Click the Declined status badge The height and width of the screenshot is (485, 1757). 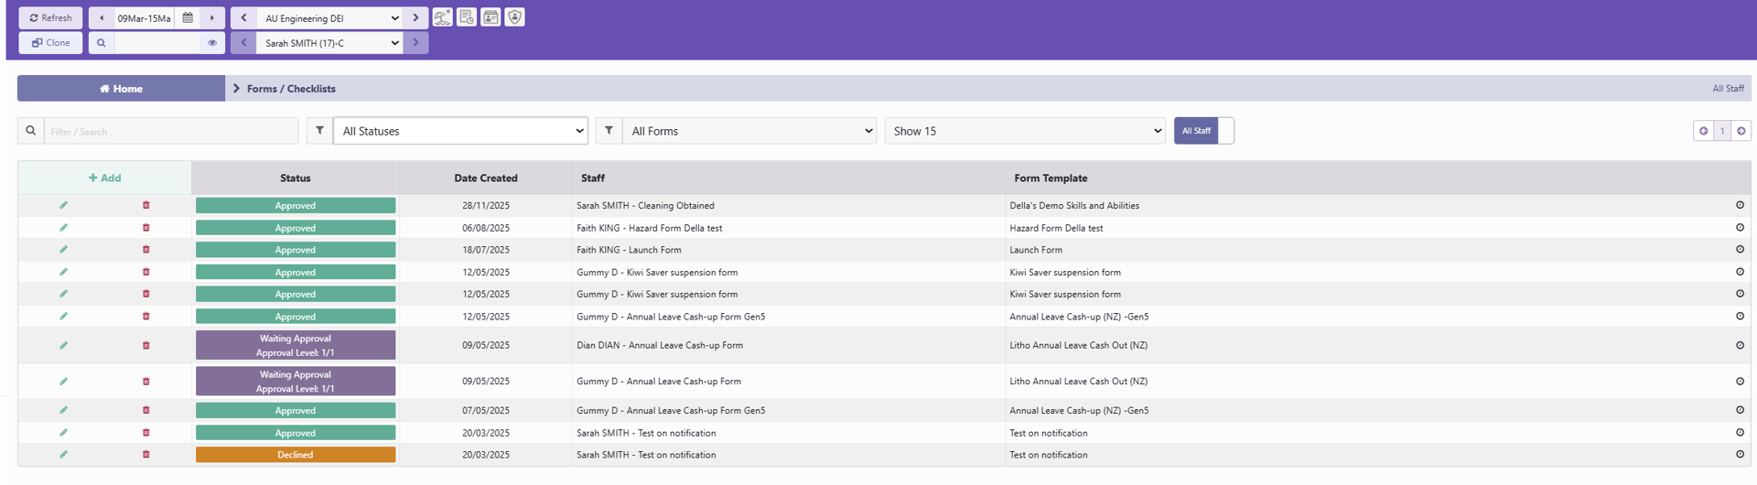pos(296,454)
